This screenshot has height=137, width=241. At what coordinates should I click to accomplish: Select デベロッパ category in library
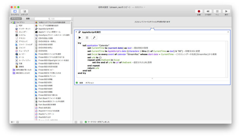click(x=21, y=41)
